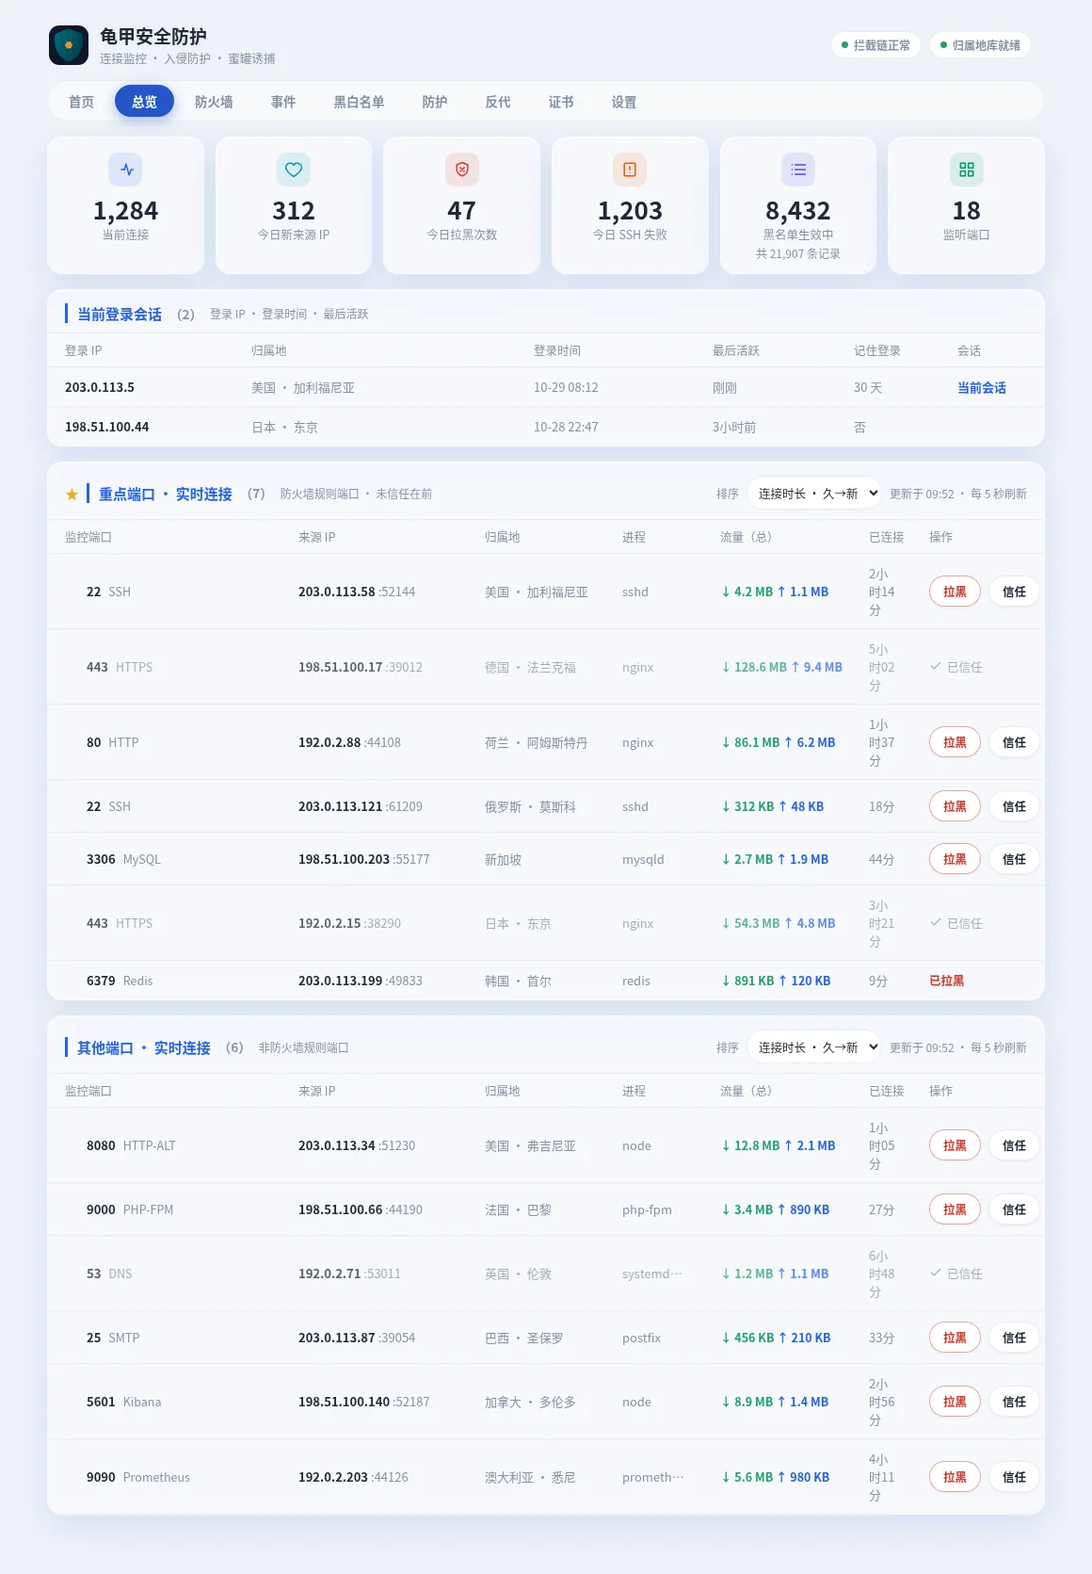The image size is (1092, 1574).
Task: Open the 首页 tab
Action: pos(81,102)
